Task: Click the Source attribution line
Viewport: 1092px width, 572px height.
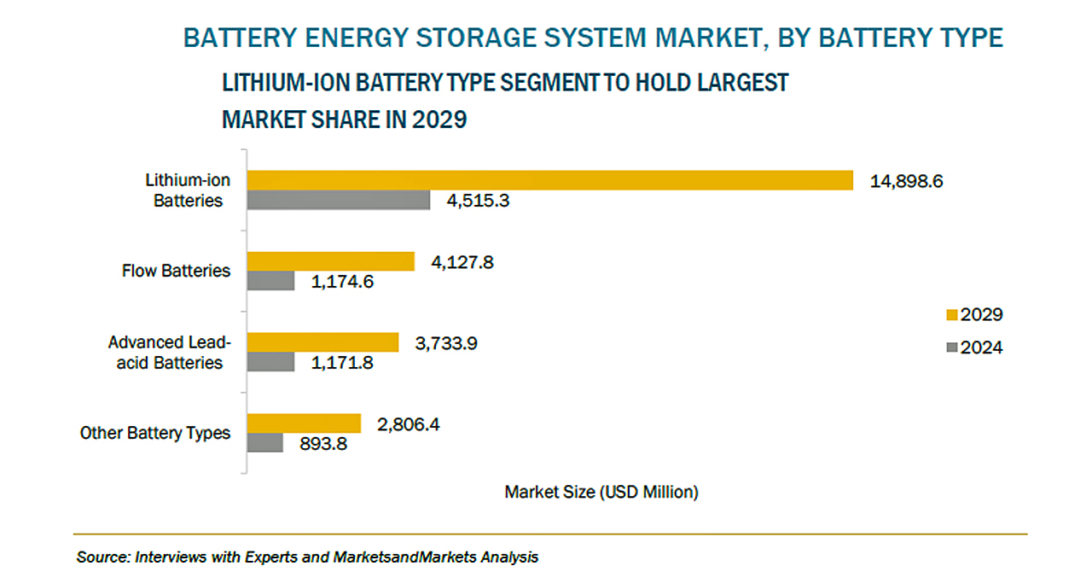Action: 307,557
